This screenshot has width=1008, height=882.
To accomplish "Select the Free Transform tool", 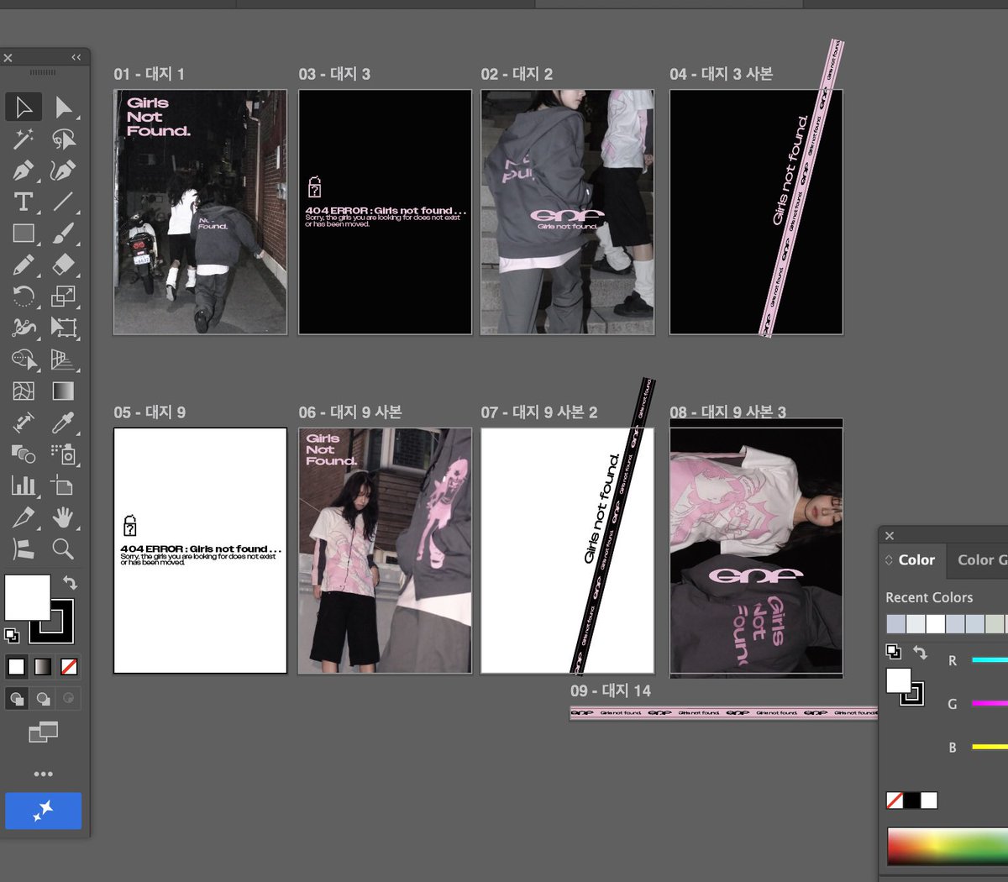I will point(63,328).
